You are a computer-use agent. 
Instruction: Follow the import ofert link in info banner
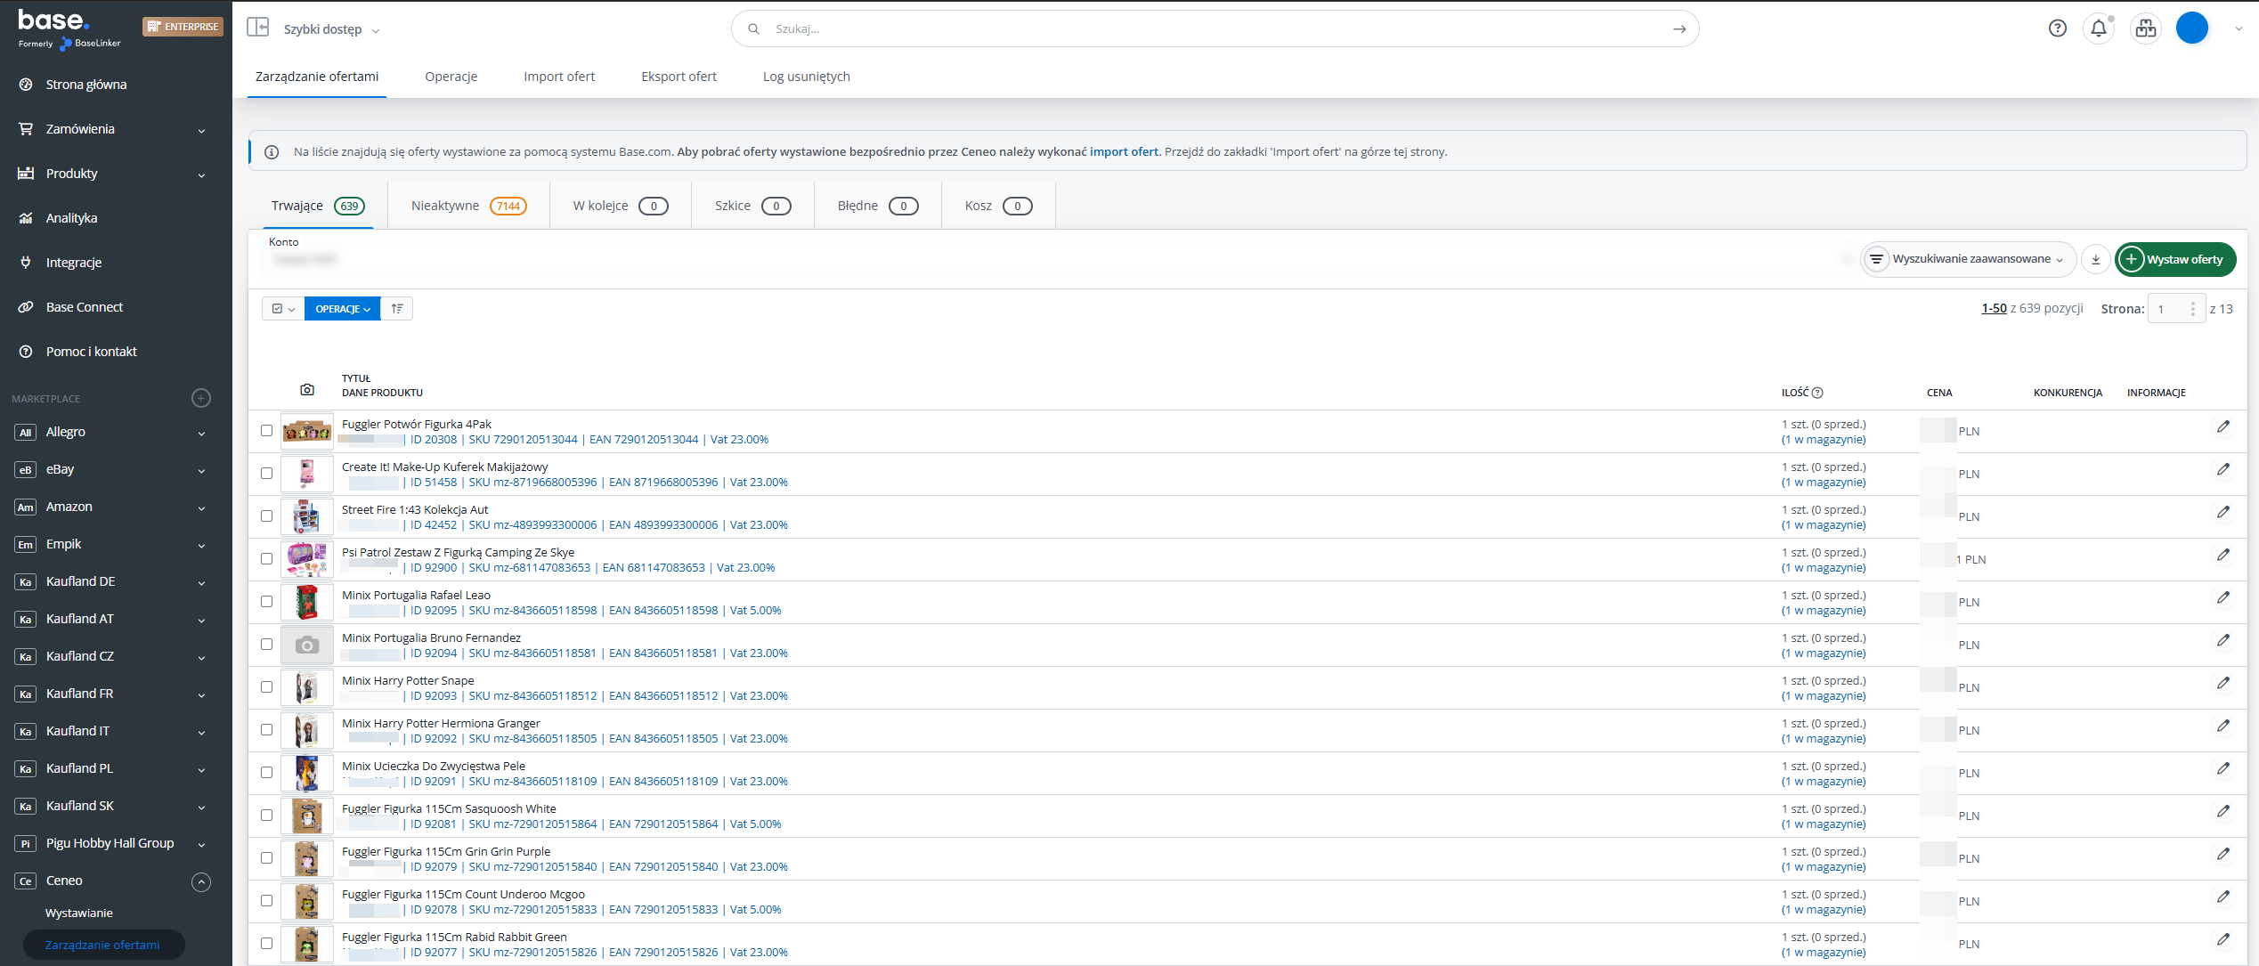1124,152
